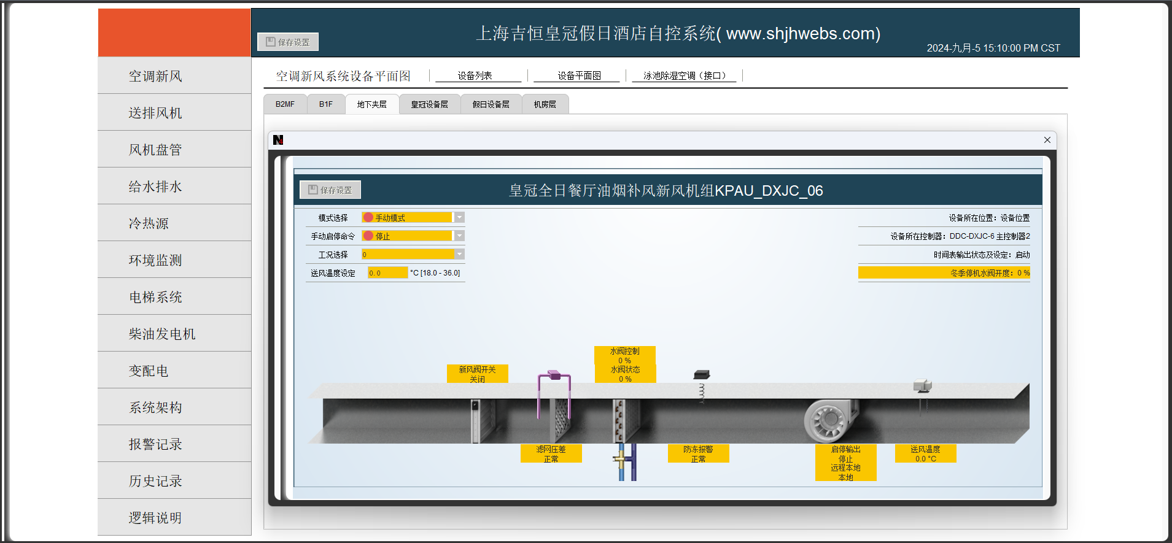This screenshot has height=543, width=1172.
Task: Open 送排风机 in the sidebar
Action: pyautogui.click(x=174, y=113)
